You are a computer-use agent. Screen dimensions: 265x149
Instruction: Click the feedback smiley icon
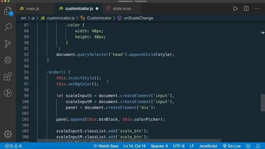[248, 146]
